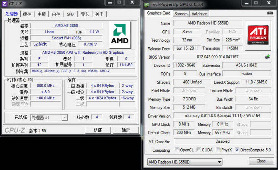This screenshot has width=278, height=170.
Task: Click the BIOS Version field
Action: [218, 57]
